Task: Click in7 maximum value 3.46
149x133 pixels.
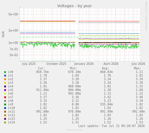Action: (x=139, y=97)
